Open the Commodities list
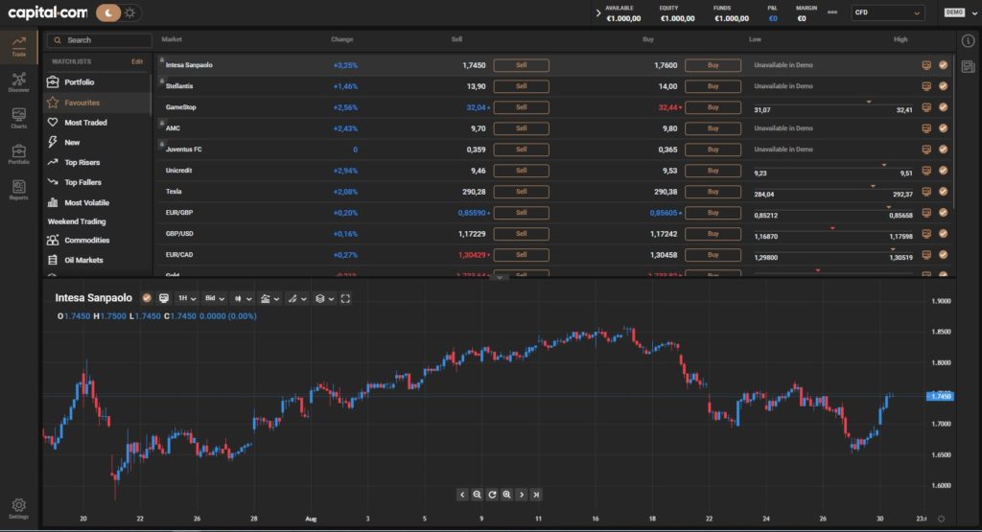This screenshot has height=532, width=982. (86, 241)
